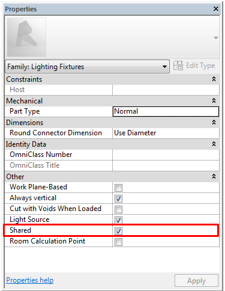Click the Apply button
The width and height of the screenshot is (225, 291).
[196, 281]
